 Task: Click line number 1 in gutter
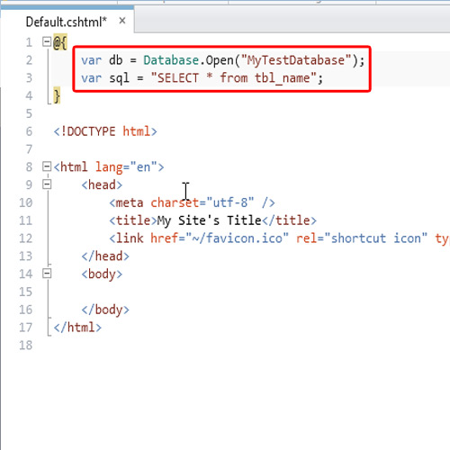click(x=29, y=42)
